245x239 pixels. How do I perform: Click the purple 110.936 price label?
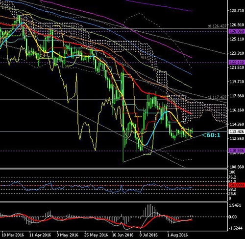[237, 151]
